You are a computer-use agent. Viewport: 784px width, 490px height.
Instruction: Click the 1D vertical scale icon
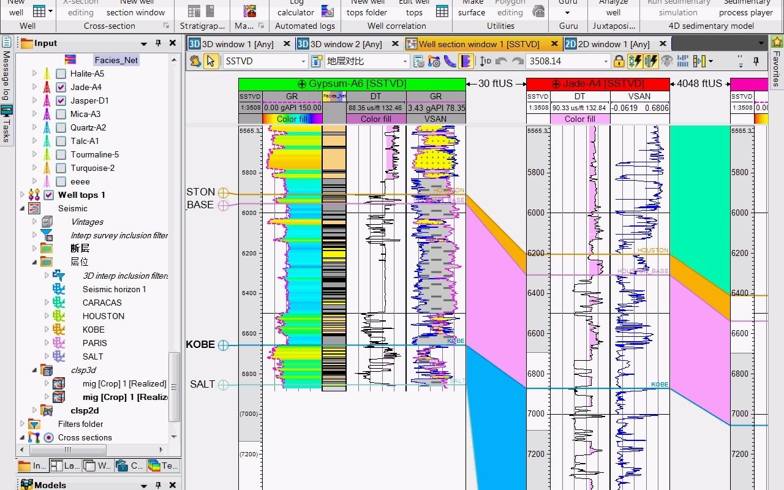486,61
